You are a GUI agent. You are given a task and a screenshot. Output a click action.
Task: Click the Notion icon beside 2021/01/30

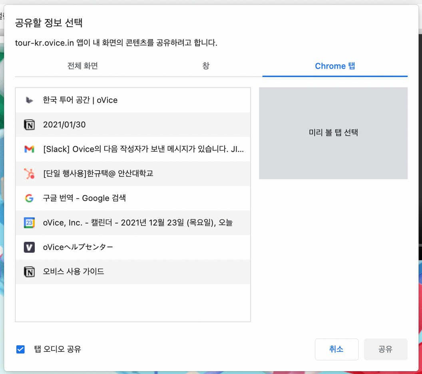coord(29,125)
